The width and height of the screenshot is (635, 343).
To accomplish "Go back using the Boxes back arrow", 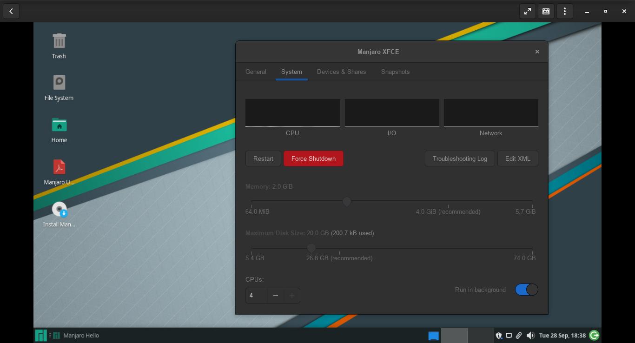I will (11, 11).
